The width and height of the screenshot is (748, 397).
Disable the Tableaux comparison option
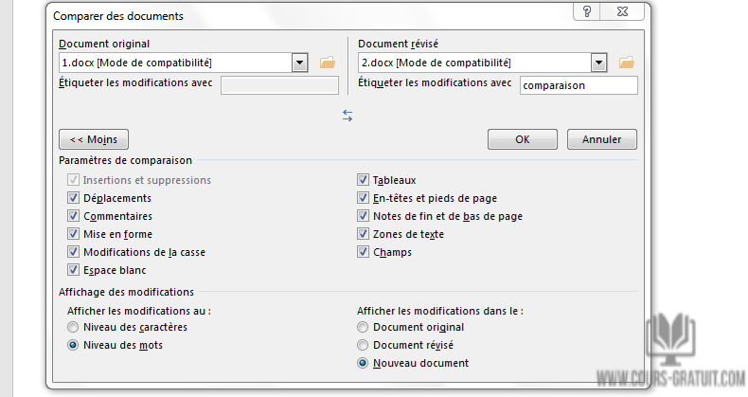(363, 180)
